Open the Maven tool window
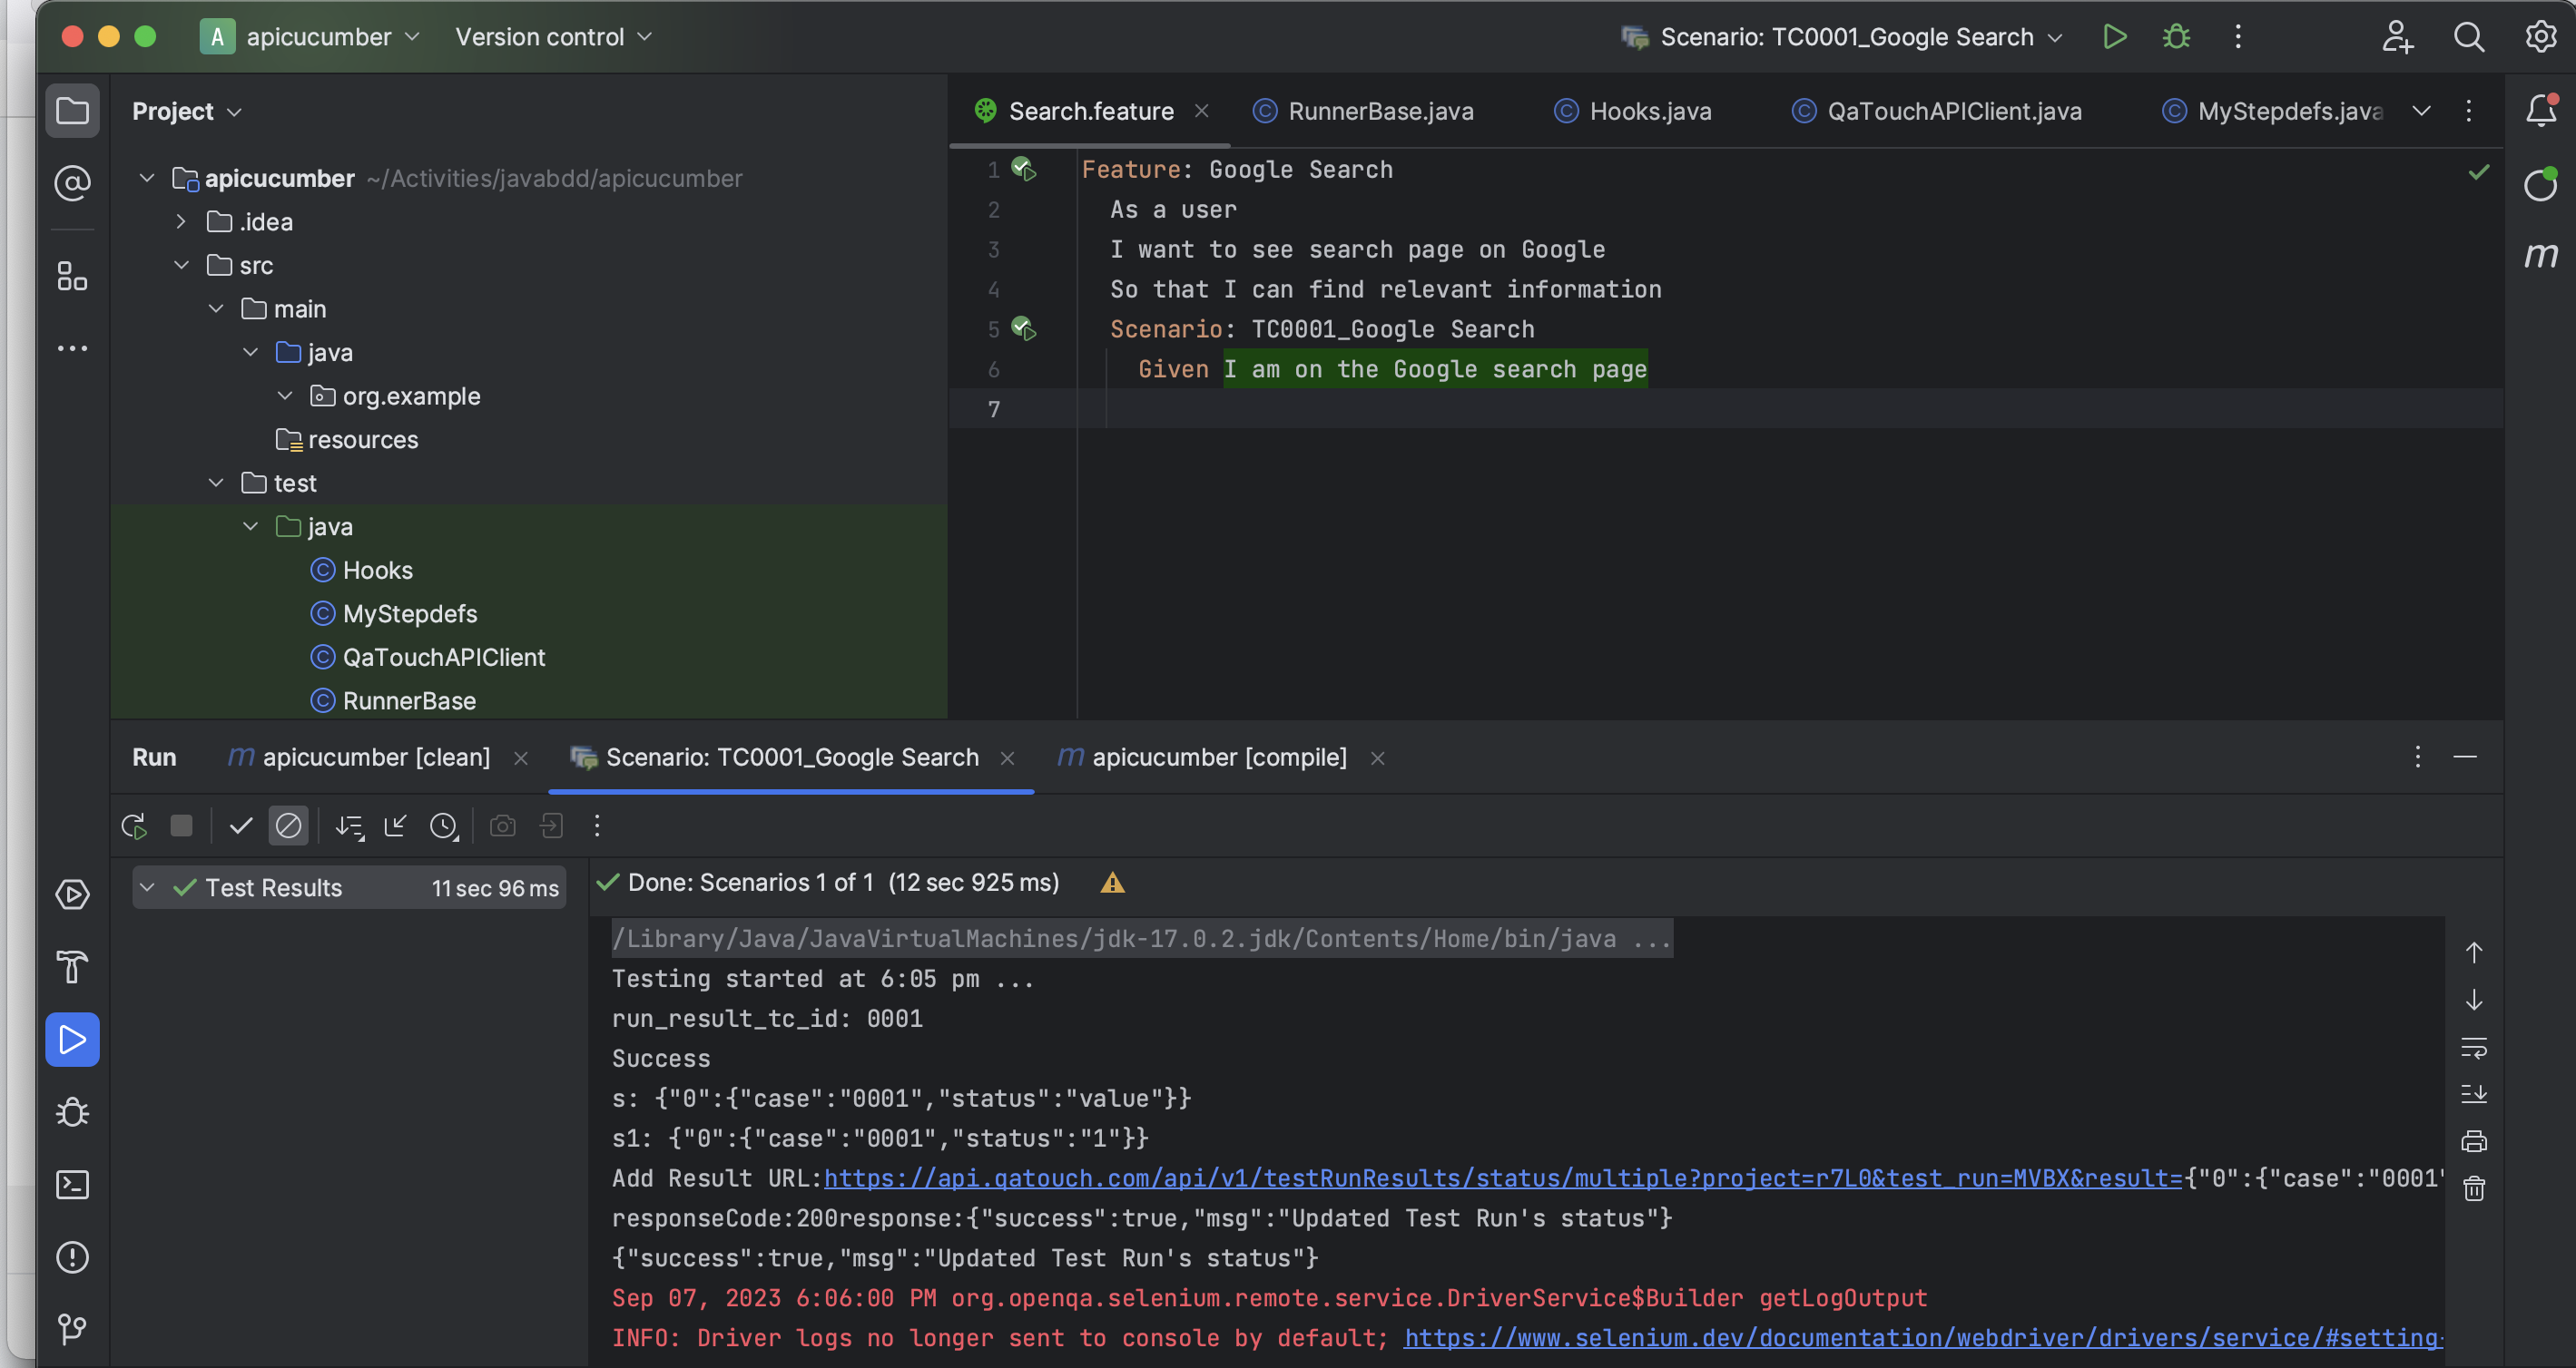Screen dimensions: 2576x1368 coord(2541,256)
